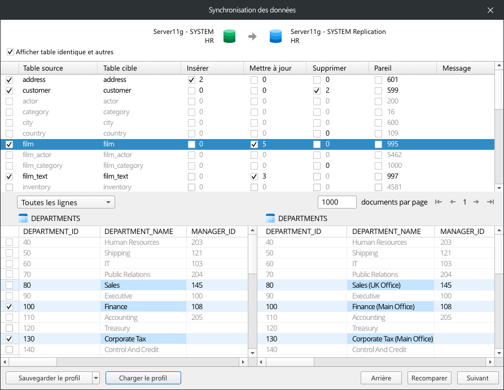The image size is (504, 390).
Task: Click the Finance (Main Office) target cell
Action: [x=391, y=307]
